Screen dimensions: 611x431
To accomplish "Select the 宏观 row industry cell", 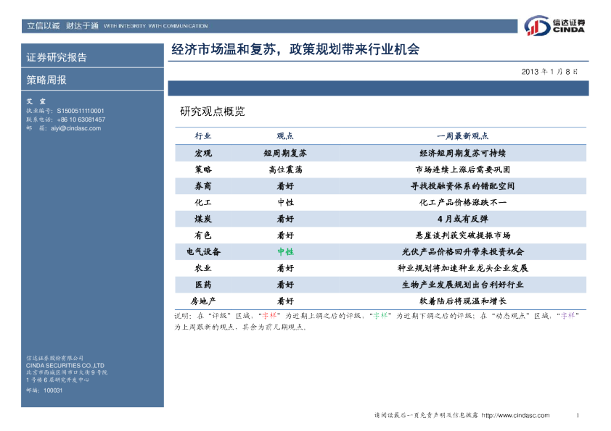I will [x=203, y=153].
